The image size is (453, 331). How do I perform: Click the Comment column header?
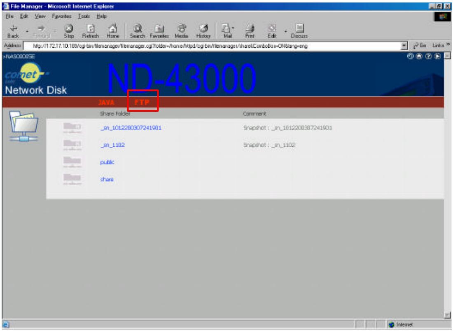click(254, 114)
